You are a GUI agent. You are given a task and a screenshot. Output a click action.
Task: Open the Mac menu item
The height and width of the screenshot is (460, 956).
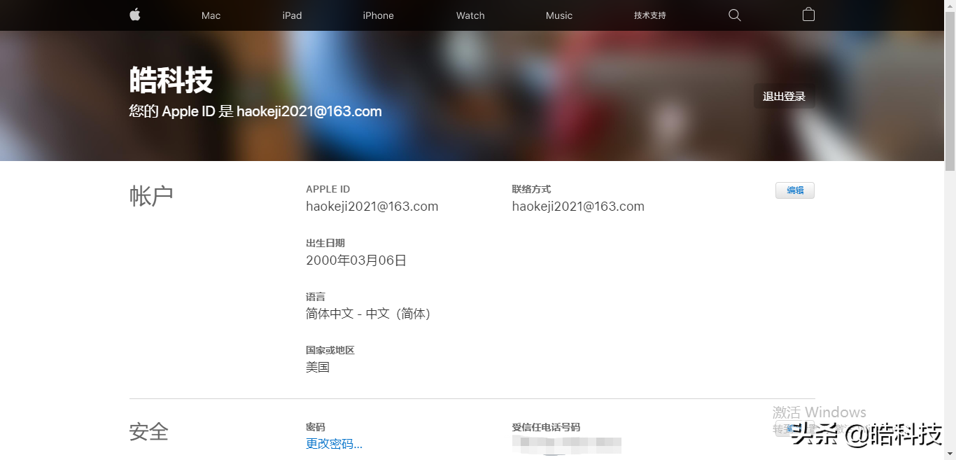coord(211,15)
